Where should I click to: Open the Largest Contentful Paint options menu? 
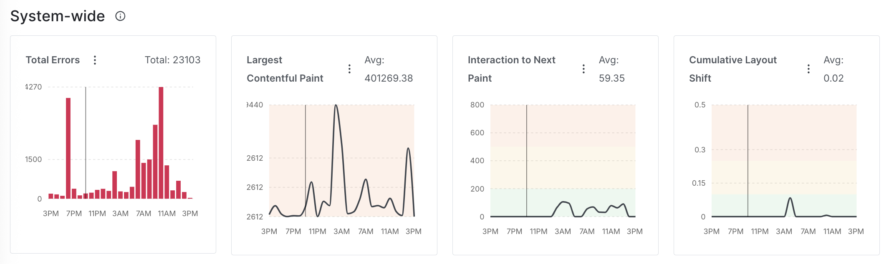[x=350, y=69]
